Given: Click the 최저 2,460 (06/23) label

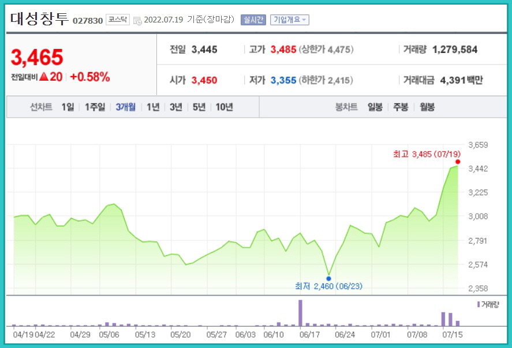Looking at the screenshot, I should tap(328, 286).
